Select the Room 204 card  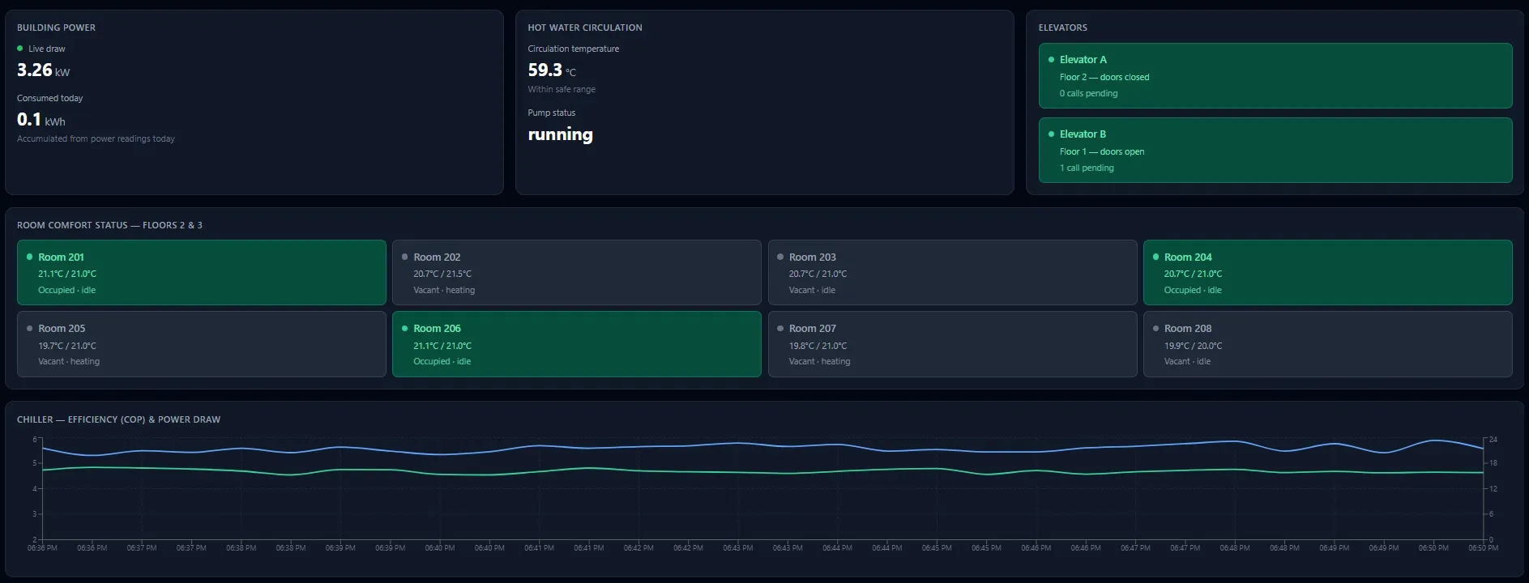coord(1327,272)
